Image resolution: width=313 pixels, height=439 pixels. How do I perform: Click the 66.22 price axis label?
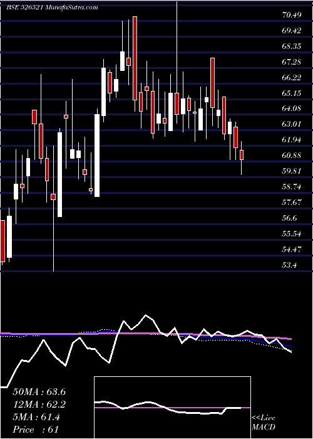pyautogui.click(x=292, y=78)
